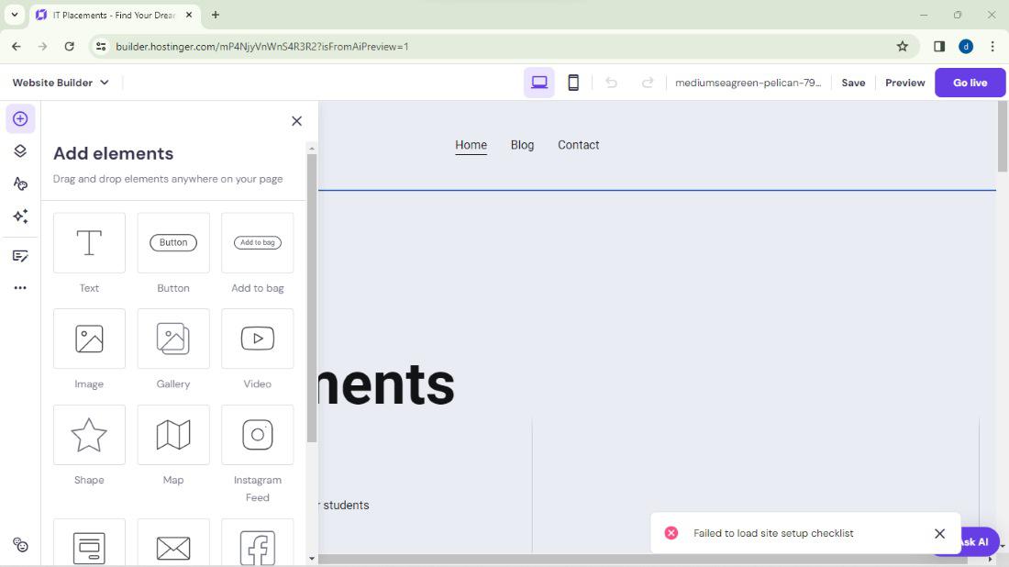Select the Button element tile
Viewport: 1009px width, 567px height.
click(173, 242)
